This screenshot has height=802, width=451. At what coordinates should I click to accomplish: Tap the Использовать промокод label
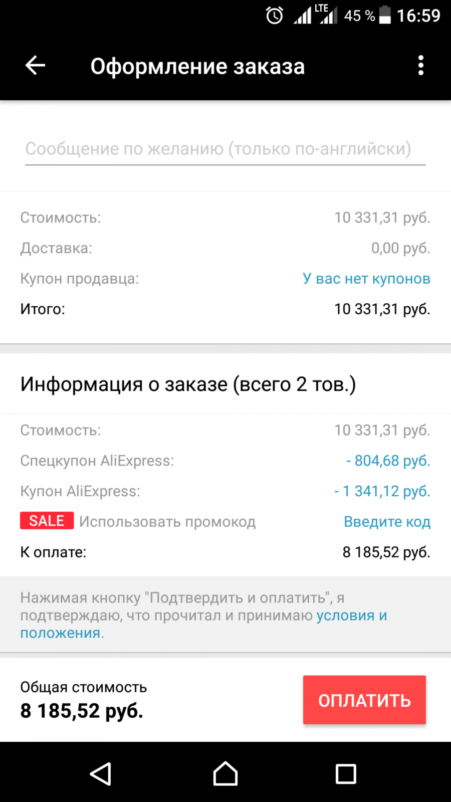[167, 522]
